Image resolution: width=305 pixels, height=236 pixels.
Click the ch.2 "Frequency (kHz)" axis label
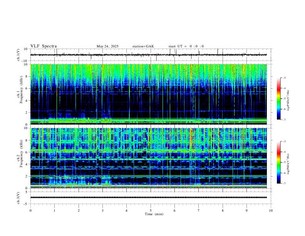pyautogui.click(x=21, y=153)
